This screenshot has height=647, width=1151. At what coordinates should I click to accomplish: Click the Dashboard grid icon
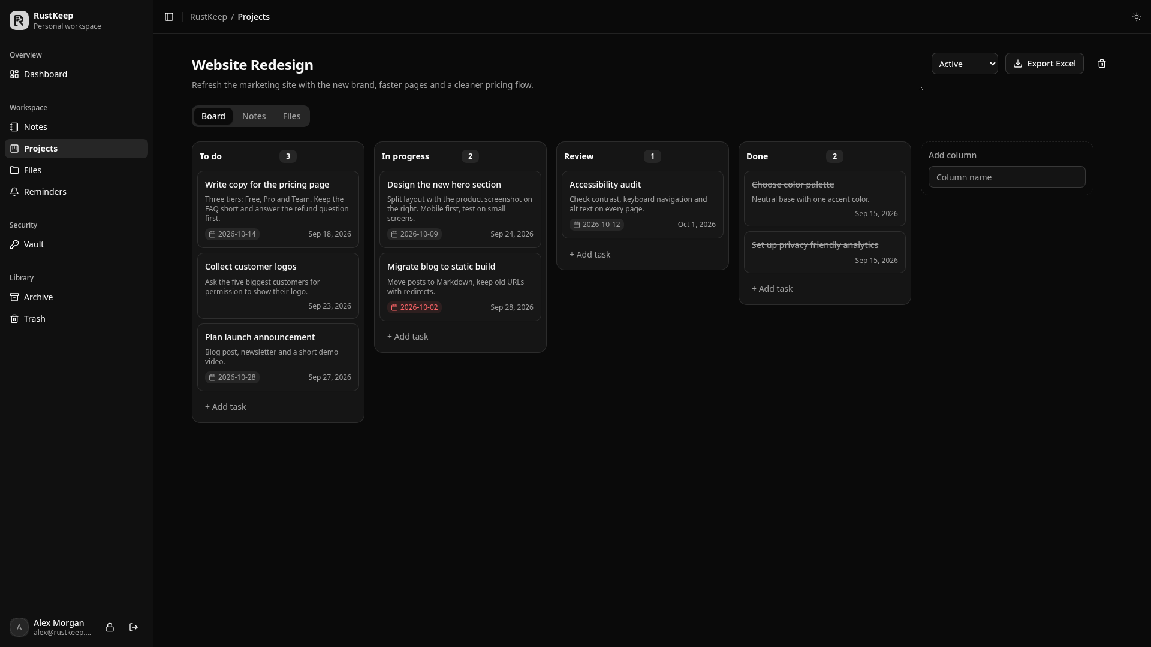pyautogui.click(x=14, y=74)
